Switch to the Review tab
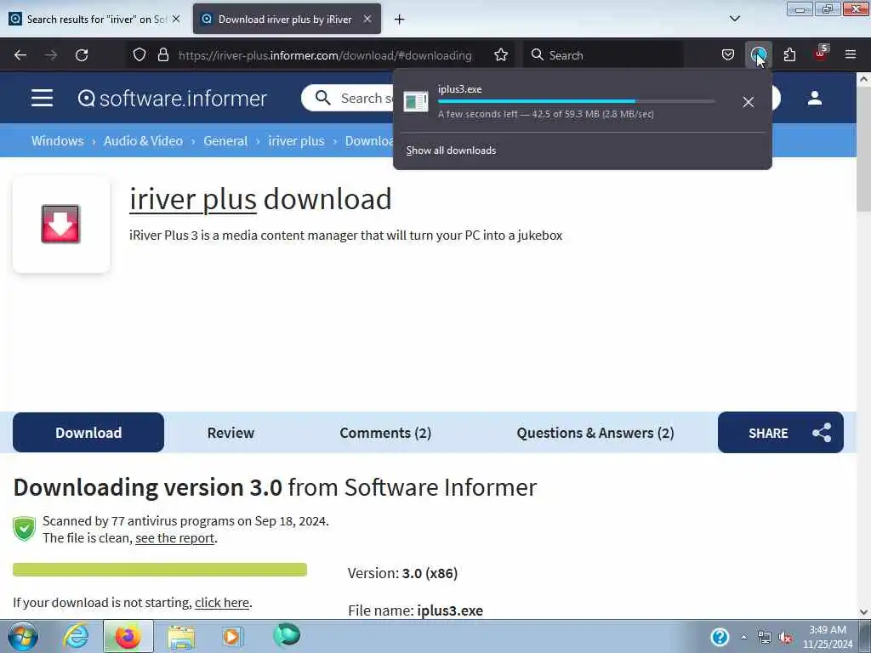This screenshot has width=871, height=653. [x=231, y=433]
